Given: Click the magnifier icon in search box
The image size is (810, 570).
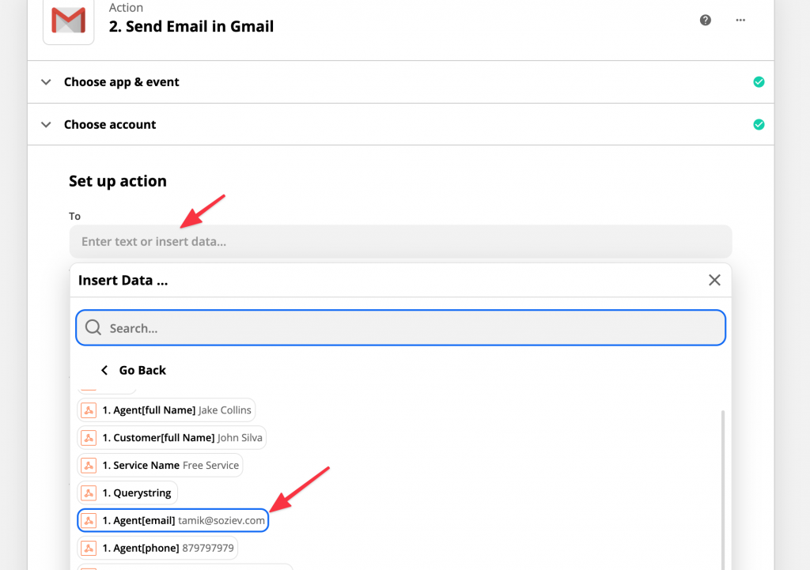Looking at the screenshot, I should pos(93,328).
